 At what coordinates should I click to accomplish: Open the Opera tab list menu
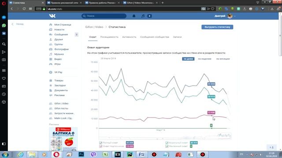257,3
